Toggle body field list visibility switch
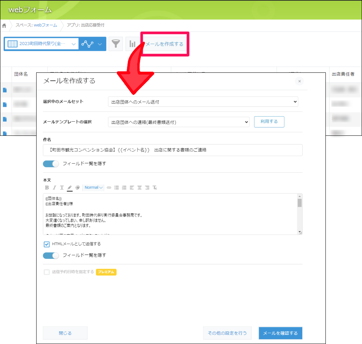Screen dimensions: 362x344 [x=51, y=255]
